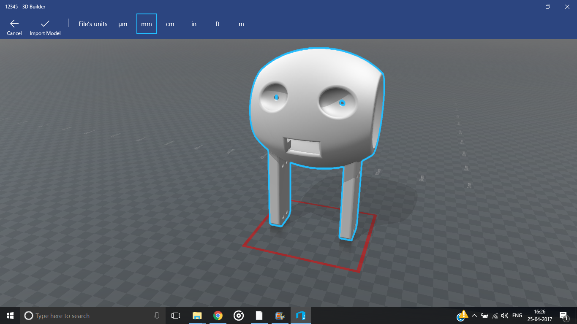Pick m (meters) as file unit
This screenshot has width=577, height=324.
(241, 24)
